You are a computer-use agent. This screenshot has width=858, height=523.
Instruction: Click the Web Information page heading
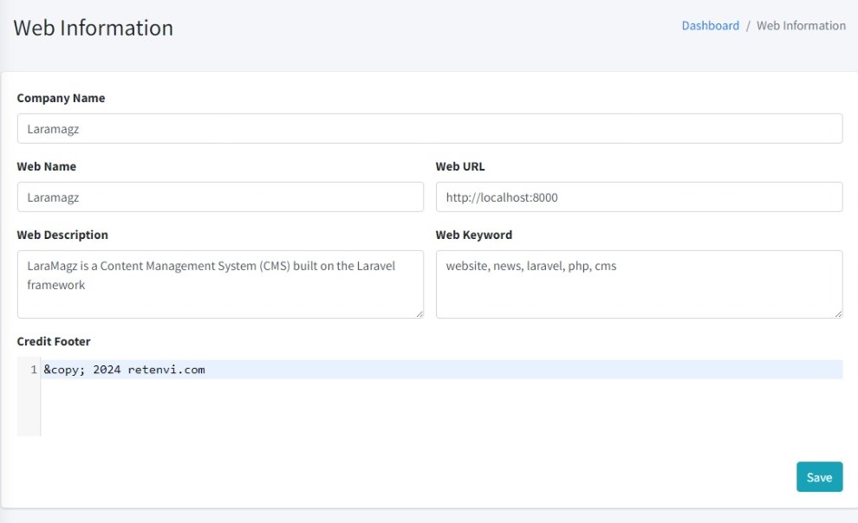pyautogui.click(x=94, y=28)
